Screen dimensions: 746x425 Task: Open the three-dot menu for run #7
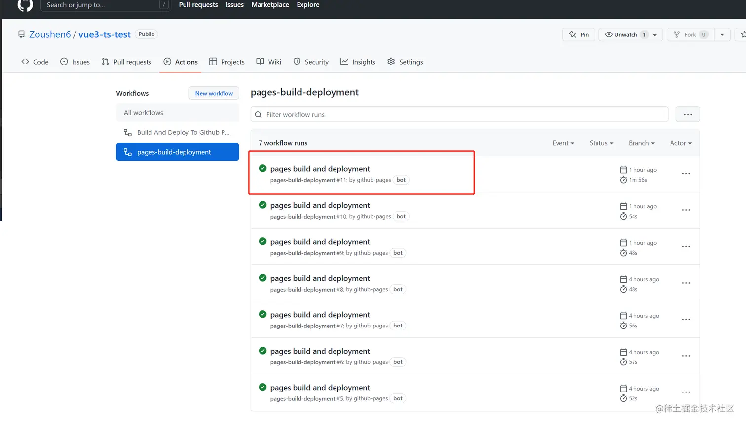coord(686,320)
